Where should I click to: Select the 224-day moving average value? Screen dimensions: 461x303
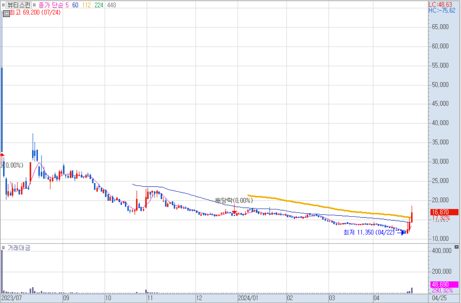pyautogui.click(x=99, y=5)
